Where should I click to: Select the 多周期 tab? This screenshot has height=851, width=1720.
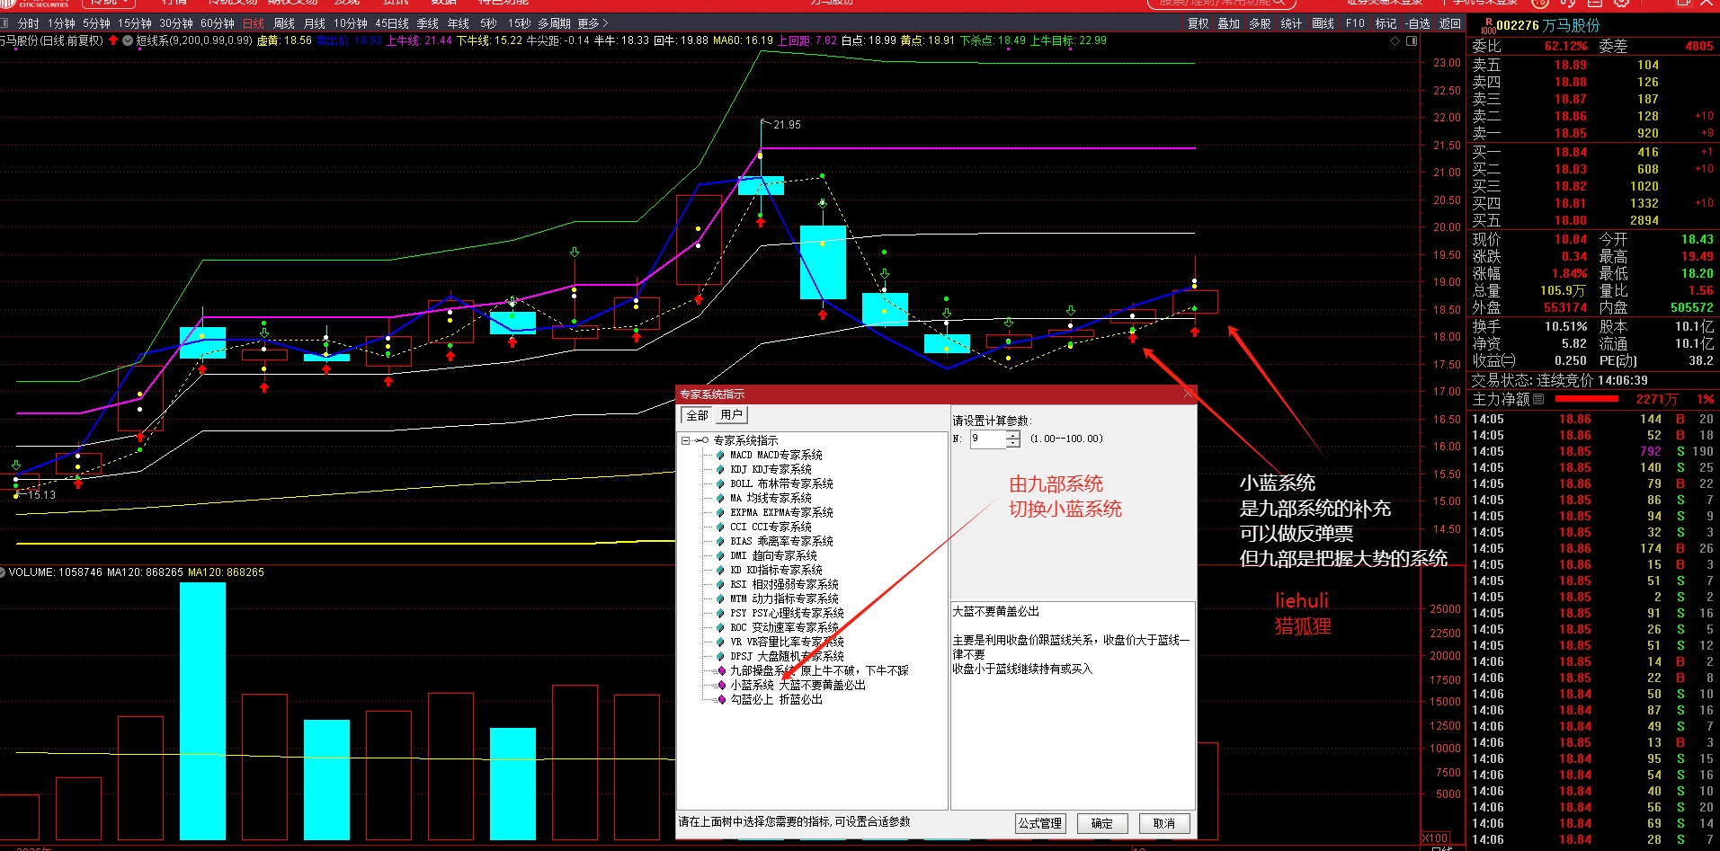click(554, 23)
